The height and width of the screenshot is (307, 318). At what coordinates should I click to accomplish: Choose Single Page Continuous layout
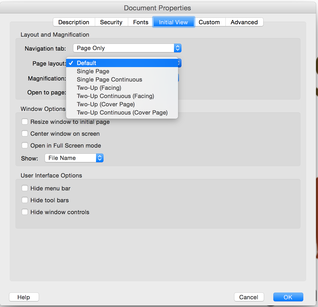point(109,79)
